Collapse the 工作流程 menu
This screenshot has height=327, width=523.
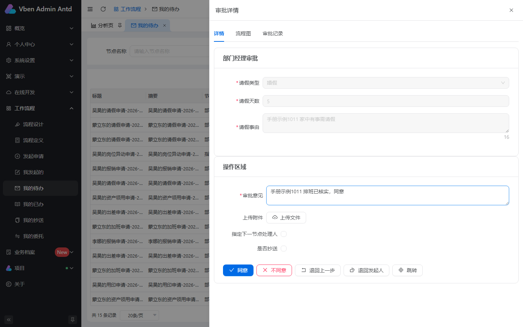click(41, 108)
